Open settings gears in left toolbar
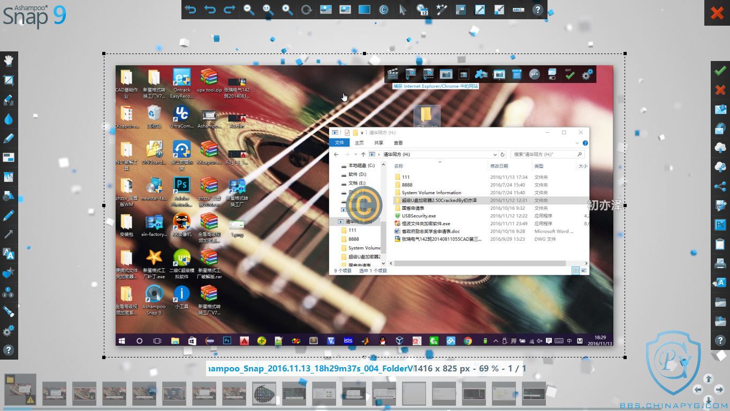Screen dimensions: 730x411 click(9, 331)
